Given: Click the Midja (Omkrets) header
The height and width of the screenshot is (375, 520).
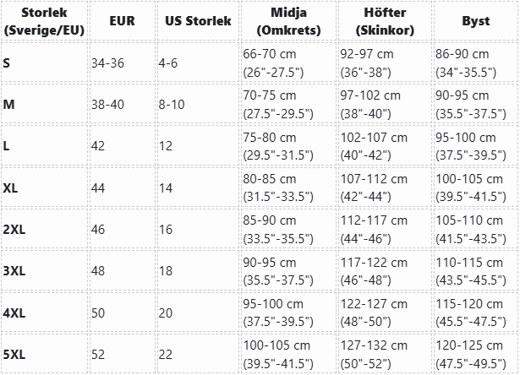Looking at the screenshot, I should (289, 20).
